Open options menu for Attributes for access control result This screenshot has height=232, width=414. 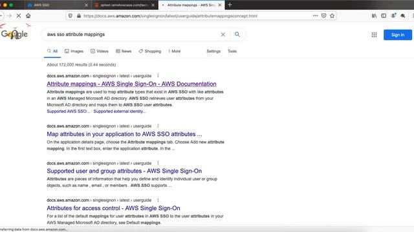(x=158, y=200)
